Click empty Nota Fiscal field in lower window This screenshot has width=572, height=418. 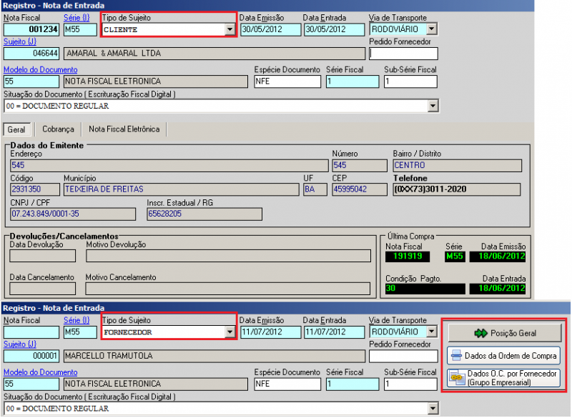tap(31, 332)
